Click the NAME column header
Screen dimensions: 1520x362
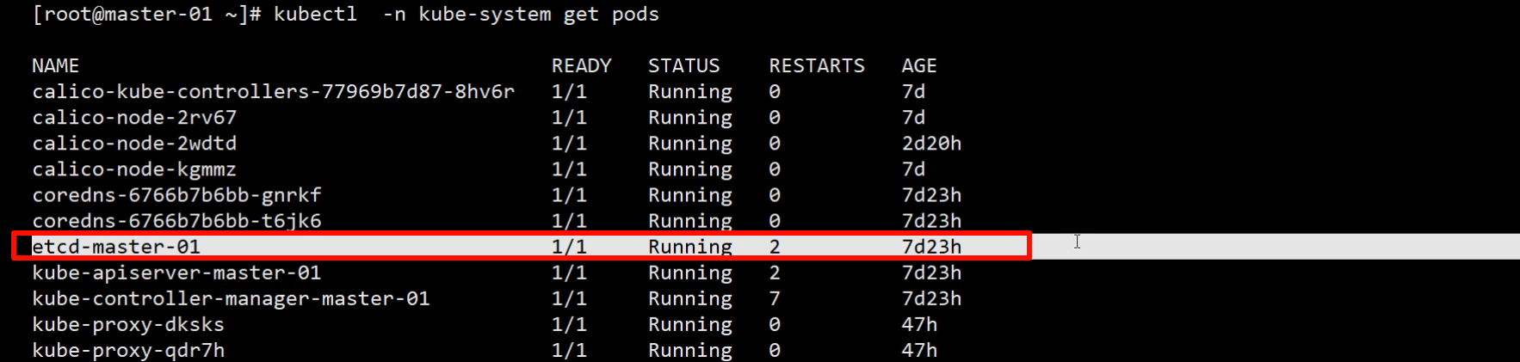(55, 66)
